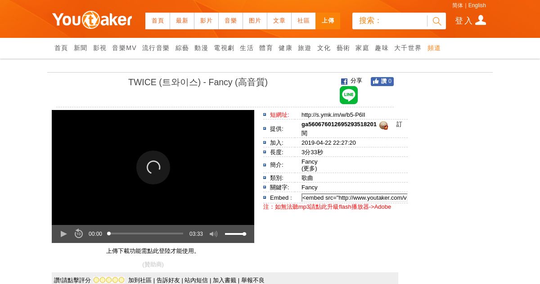Screen dimensions: 540x284
Task: Click the 登入 login link
Action: (463, 21)
